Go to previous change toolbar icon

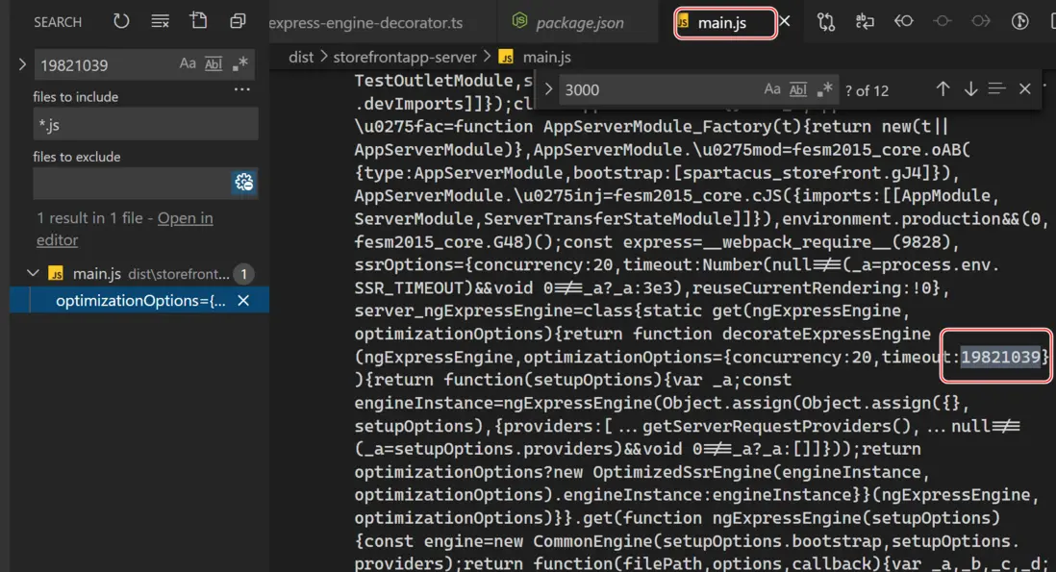[x=904, y=21]
